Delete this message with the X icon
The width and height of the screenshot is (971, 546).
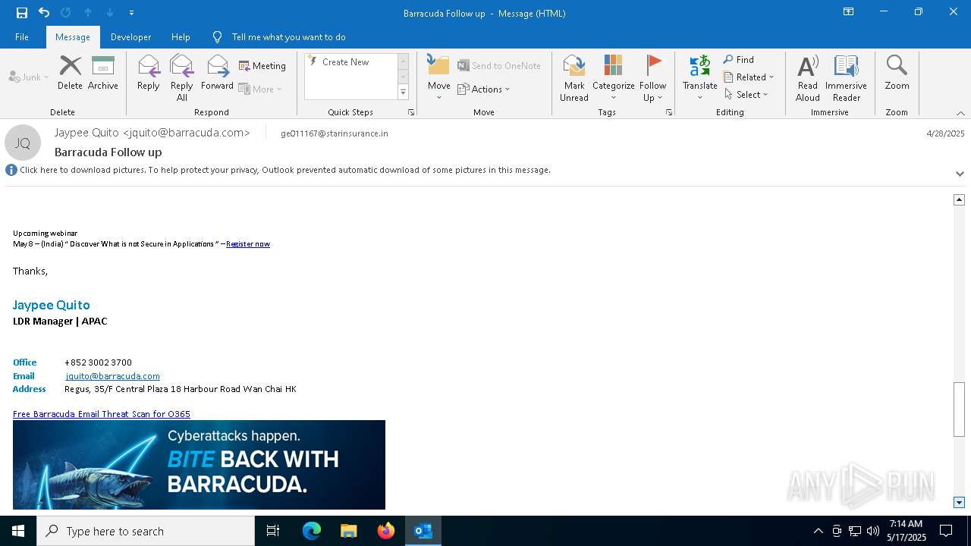click(70, 73)
